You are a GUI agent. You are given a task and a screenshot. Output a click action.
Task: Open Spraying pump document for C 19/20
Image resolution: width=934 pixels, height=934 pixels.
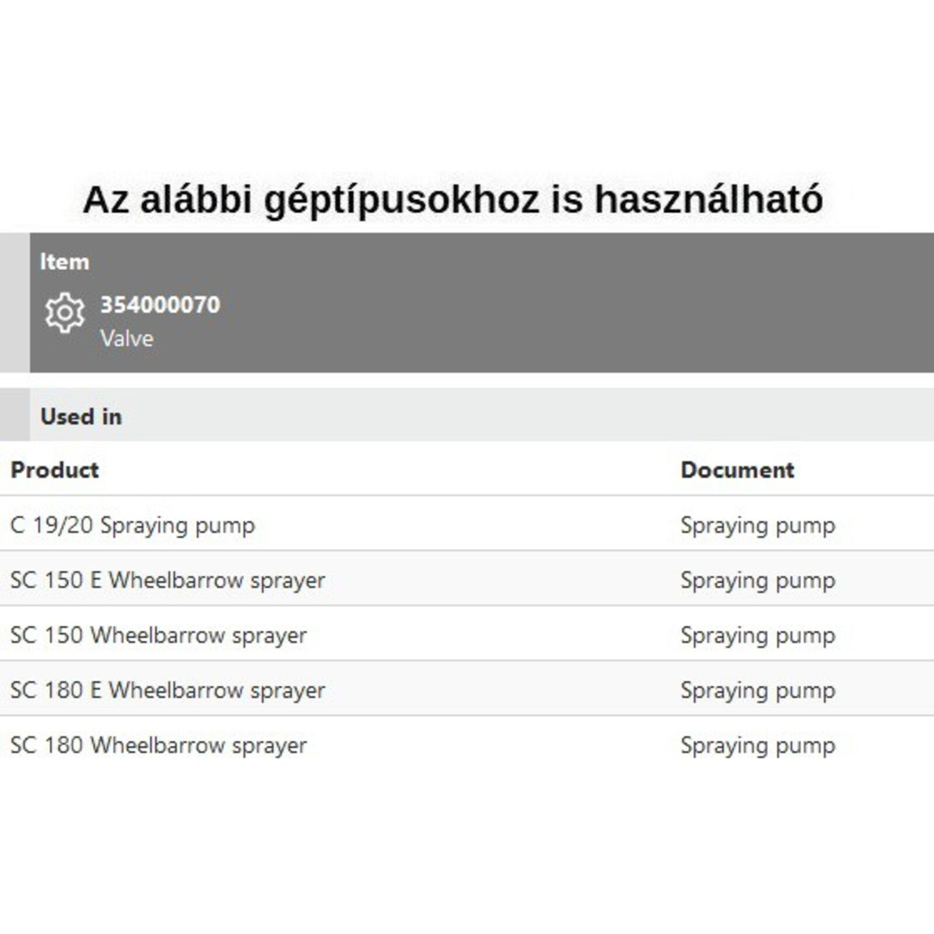point(758,525)
